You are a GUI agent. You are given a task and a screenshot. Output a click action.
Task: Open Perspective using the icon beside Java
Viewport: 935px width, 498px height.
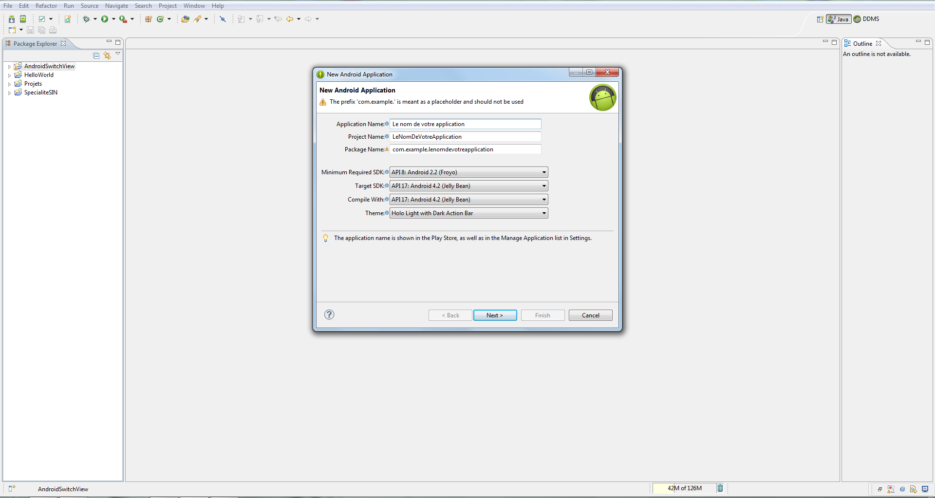click(x=820, y=19)
